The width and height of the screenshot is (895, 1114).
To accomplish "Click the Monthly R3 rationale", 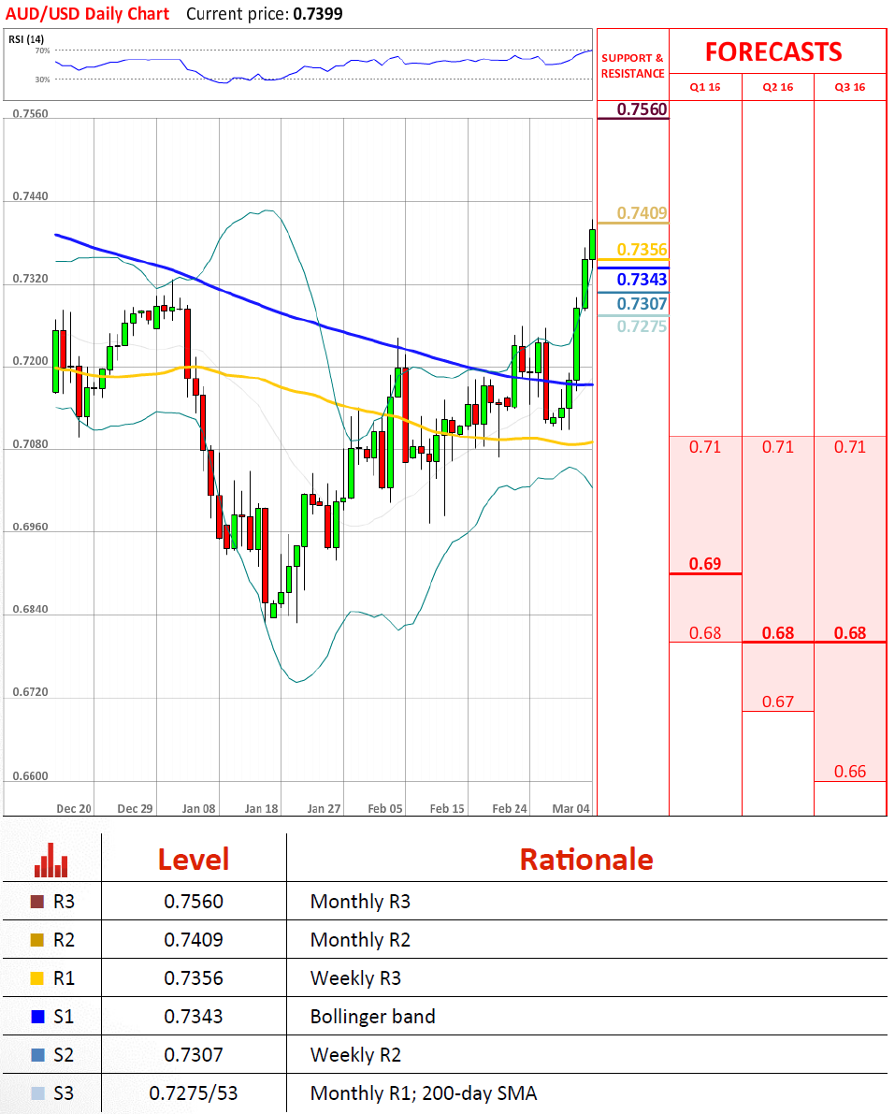I will (360, 902).
